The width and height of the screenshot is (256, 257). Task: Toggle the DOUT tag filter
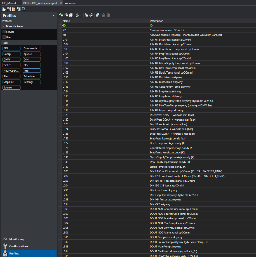pyautogui.click(x=11, y=65)
